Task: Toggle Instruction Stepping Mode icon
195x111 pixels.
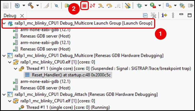Action: click(x=164, y=15)
